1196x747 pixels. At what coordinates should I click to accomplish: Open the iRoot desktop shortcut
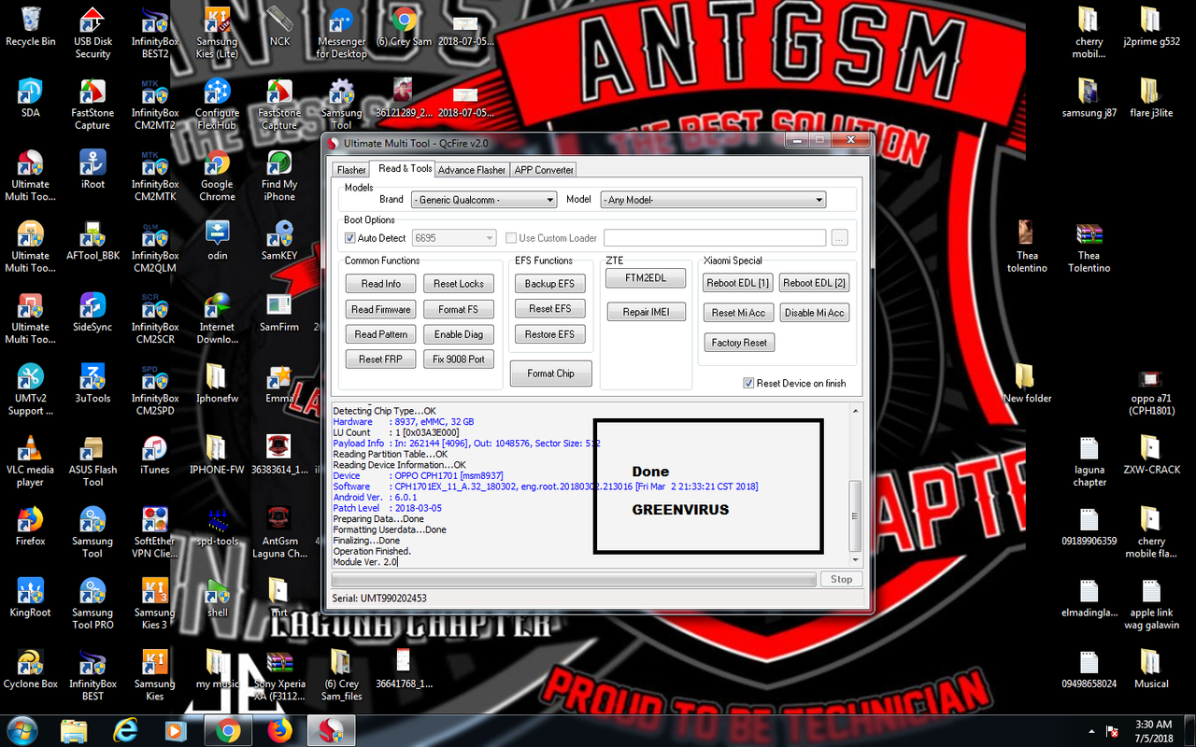(x=93, y=169)
